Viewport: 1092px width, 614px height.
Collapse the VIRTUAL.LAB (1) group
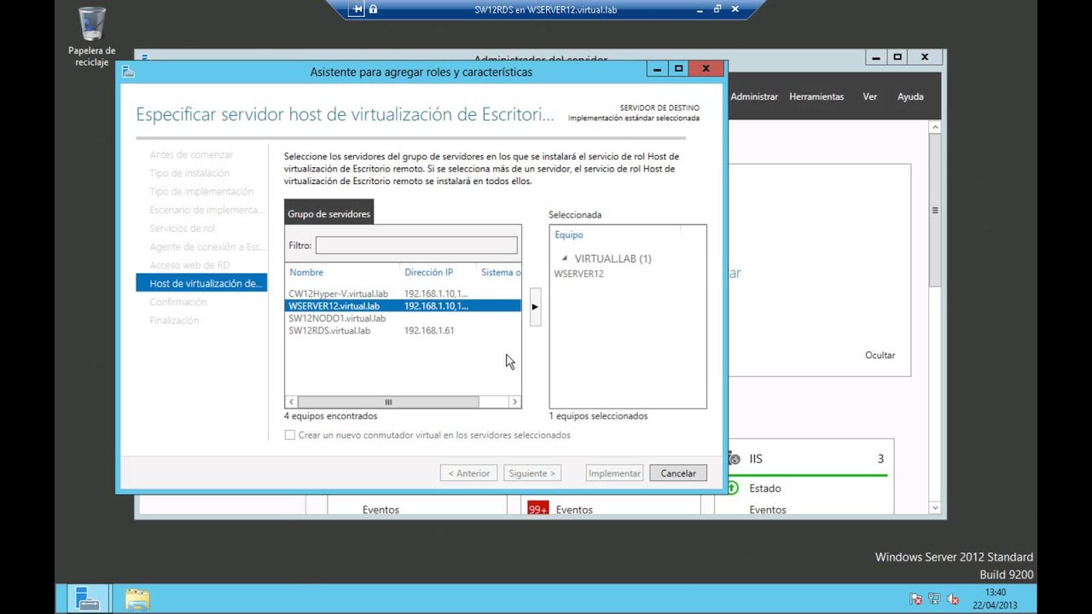(x=564, y=258)
